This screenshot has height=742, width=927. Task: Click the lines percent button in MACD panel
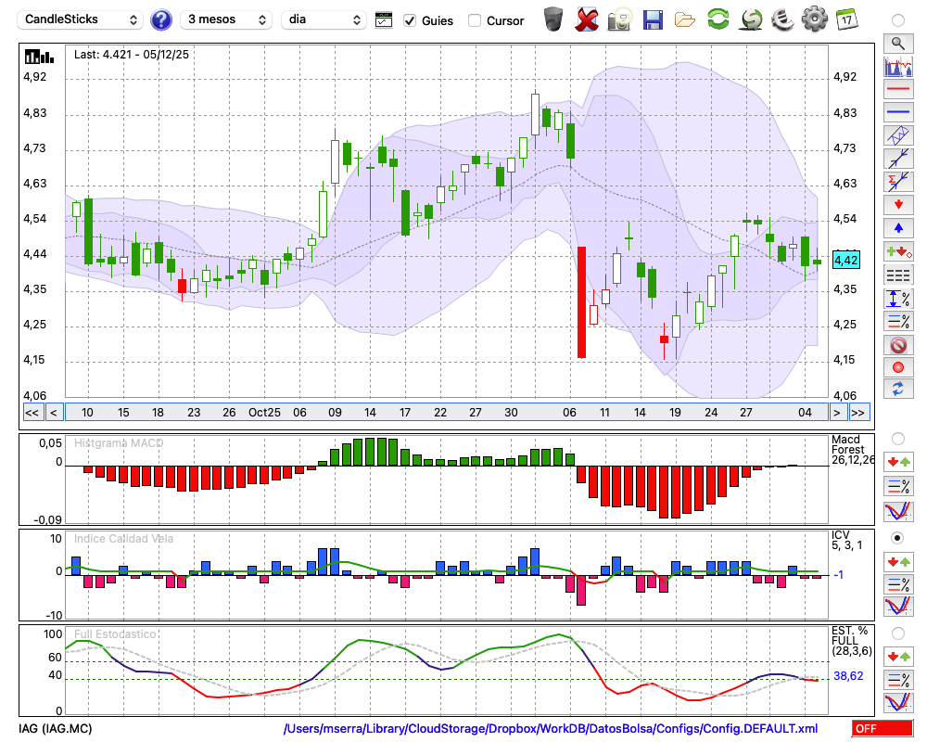(x=898, y=486)
